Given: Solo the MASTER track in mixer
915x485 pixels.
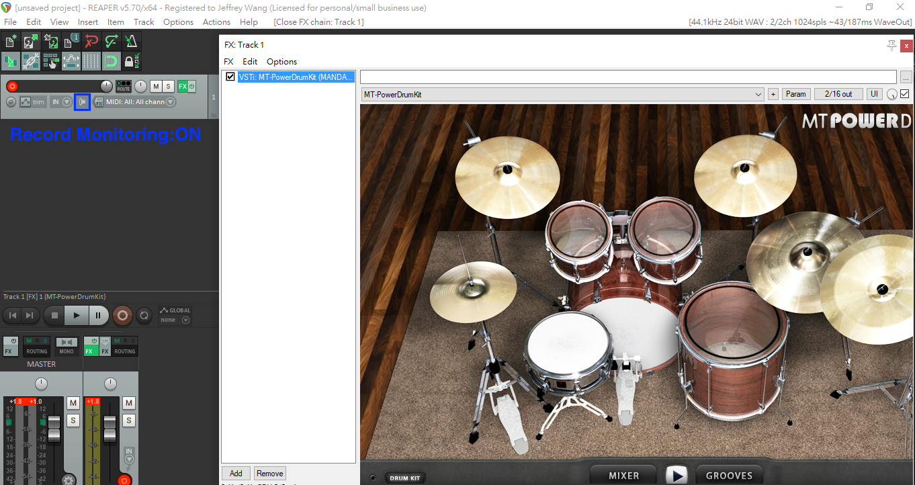Looking at the screenshot, I should point(73,421).
